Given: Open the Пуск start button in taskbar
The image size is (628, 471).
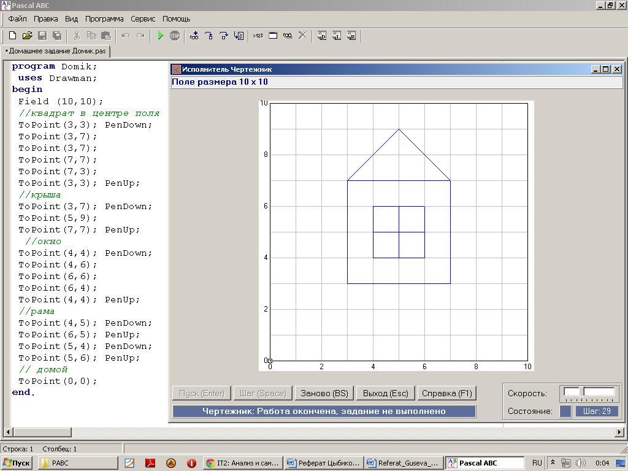Looking at the screenshot, I should point(17,463).
